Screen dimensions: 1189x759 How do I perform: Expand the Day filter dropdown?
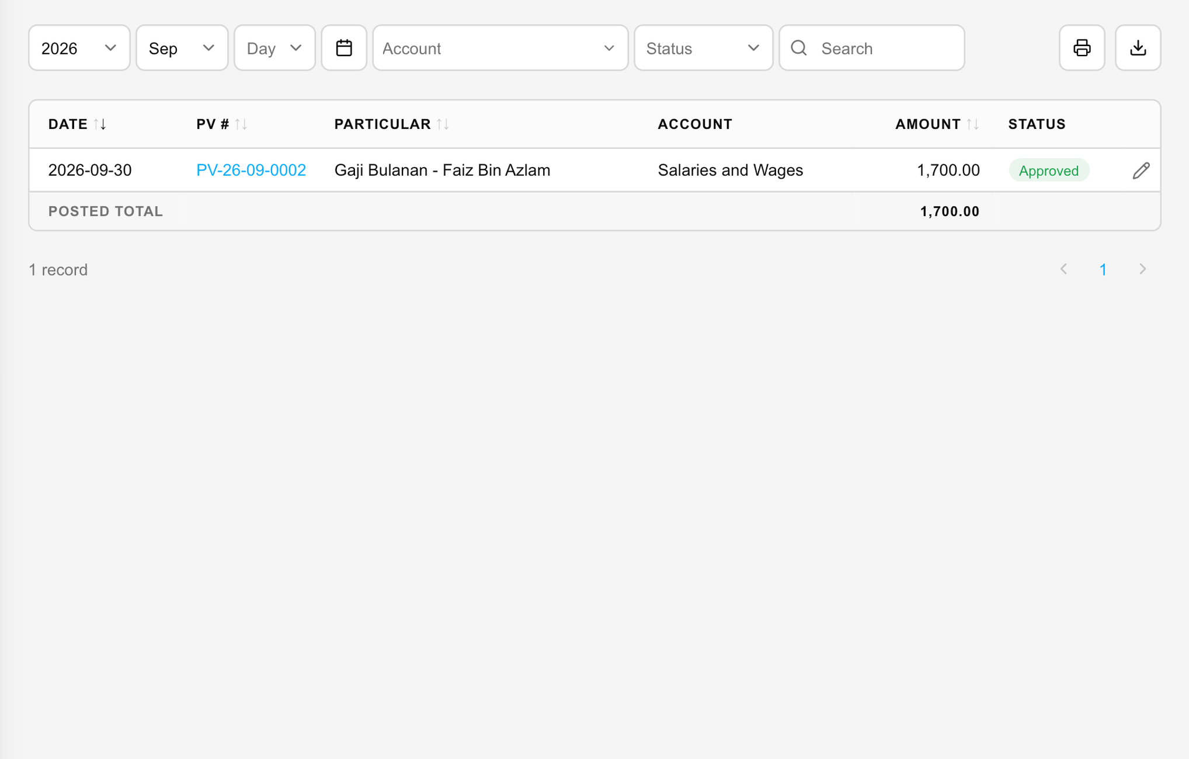pos(274,48)
